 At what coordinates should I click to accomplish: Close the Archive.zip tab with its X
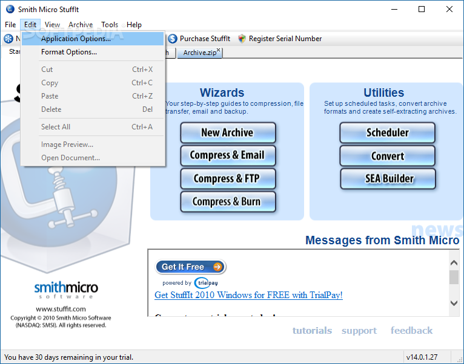(x=219, y=50)
